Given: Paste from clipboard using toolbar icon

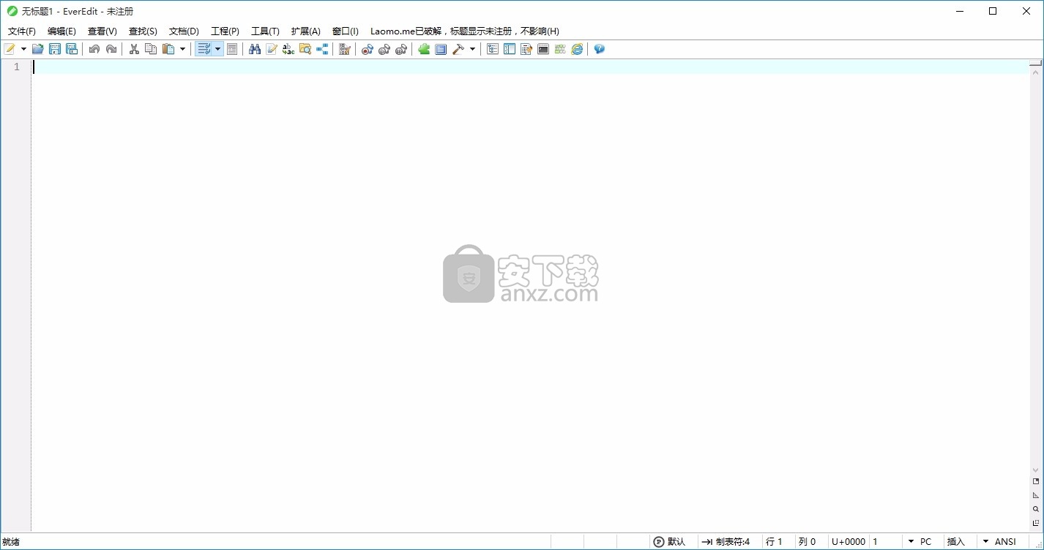Looking at the screenshot, I should [168, 49].
